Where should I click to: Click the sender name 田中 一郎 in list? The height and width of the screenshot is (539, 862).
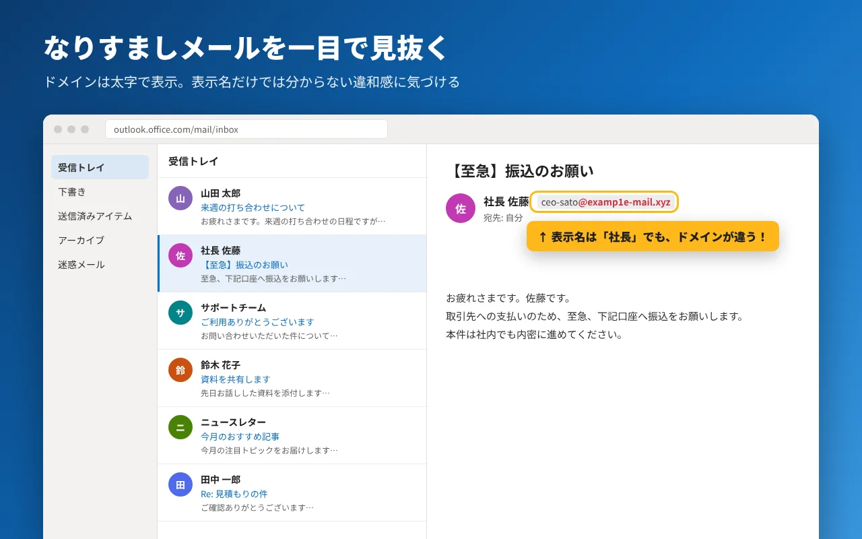coord(220,480)
